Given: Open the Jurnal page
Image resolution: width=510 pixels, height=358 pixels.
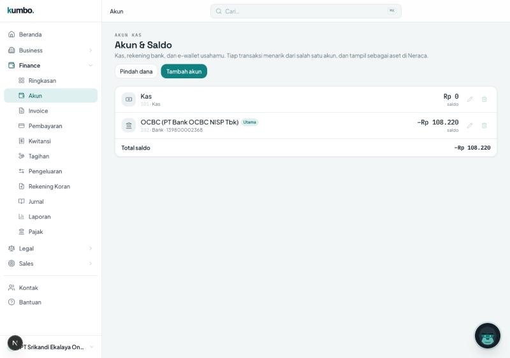Looking at the screenshot, I should pos(51,201).
